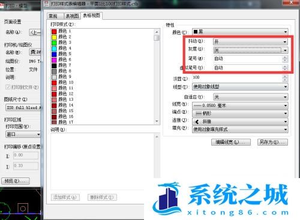The image size is (300, 220).
Task: Choose the light gray 颜色 9 swatch
Action: [54, 77]
